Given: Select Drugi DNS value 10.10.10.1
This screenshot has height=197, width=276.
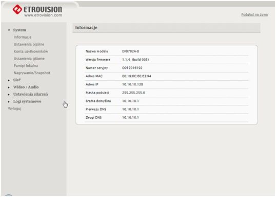Looking at the screenshot, I should (x=130, y=118).
